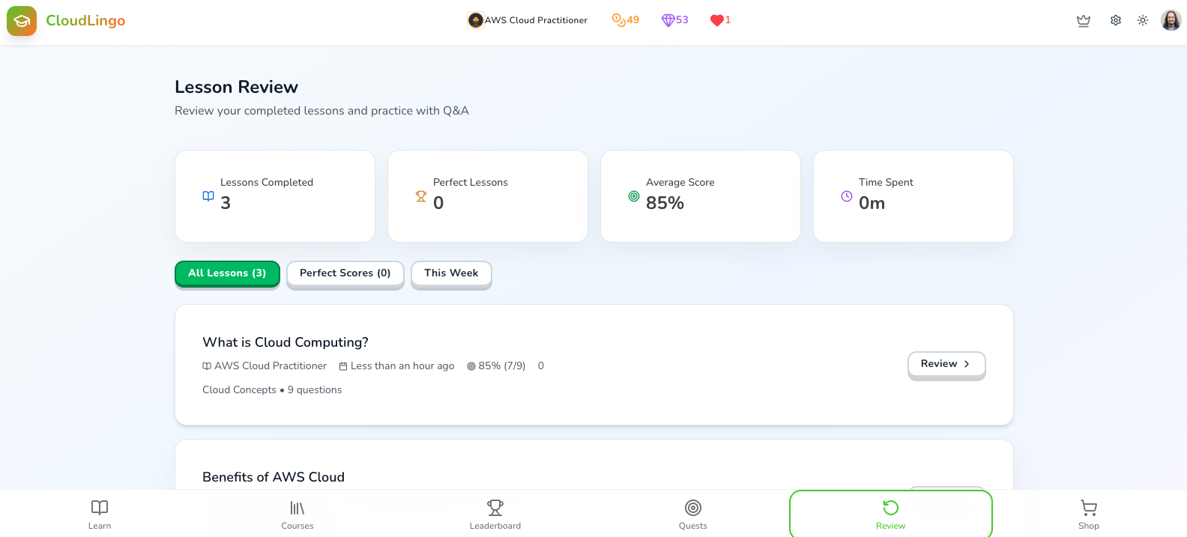The width and height of the screenshot is (1187, 537).
Task: Click the hearts counter showing 1
Action: (720, 20)
